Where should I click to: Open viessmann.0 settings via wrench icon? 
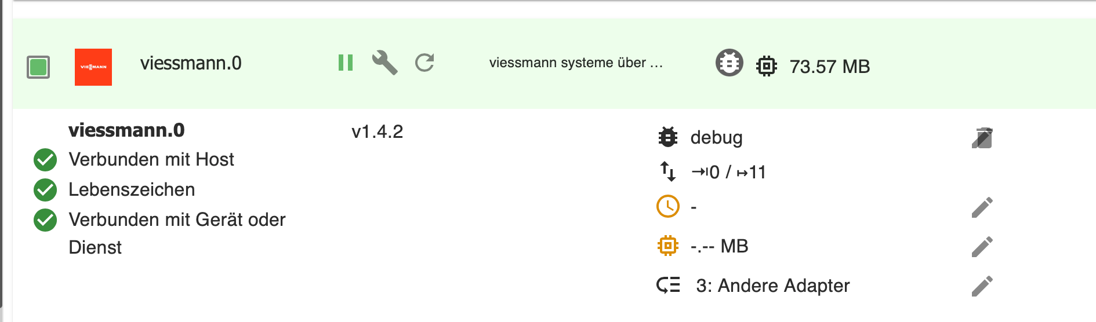384,63
